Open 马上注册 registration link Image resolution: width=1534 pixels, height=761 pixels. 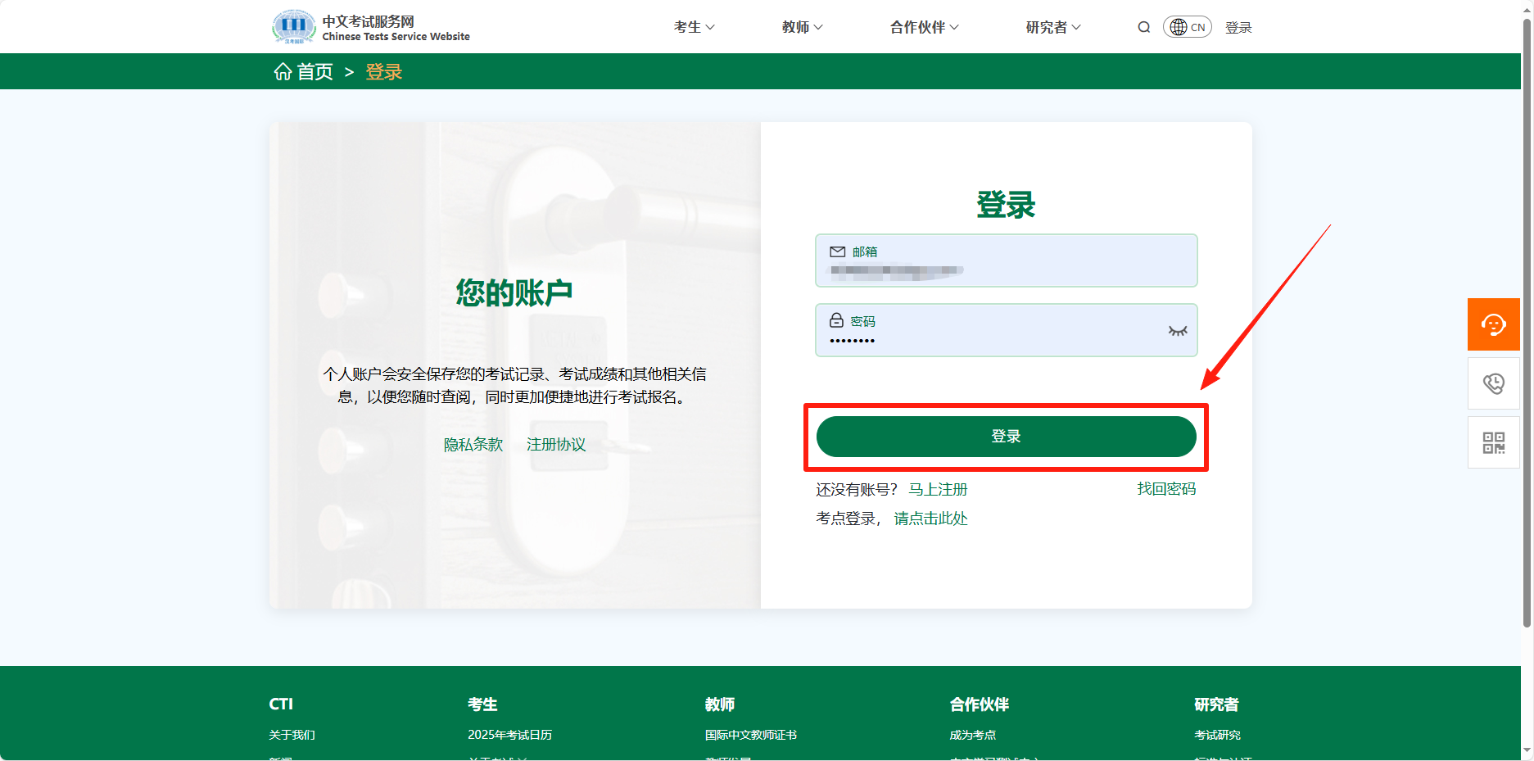(938, 489)
